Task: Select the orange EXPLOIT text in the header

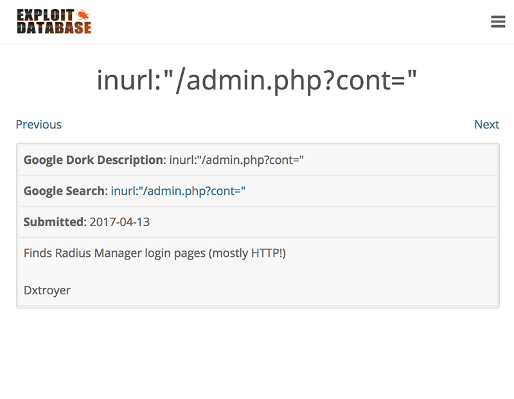Action: pyautogui.click(x=45, y=13)
